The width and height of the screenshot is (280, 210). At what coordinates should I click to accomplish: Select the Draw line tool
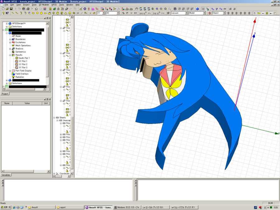click(x=13, y=13)
